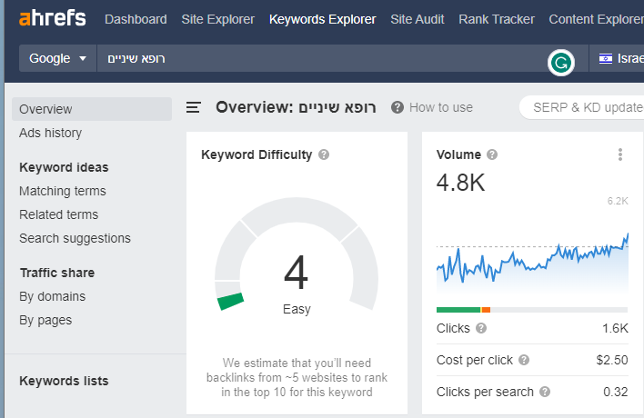Open Site Audit

418,19
